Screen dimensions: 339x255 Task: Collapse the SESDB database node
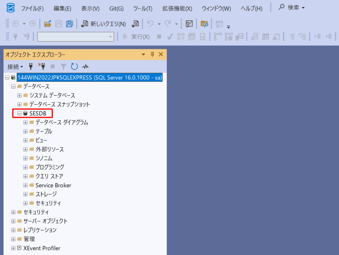coord(20,114)
